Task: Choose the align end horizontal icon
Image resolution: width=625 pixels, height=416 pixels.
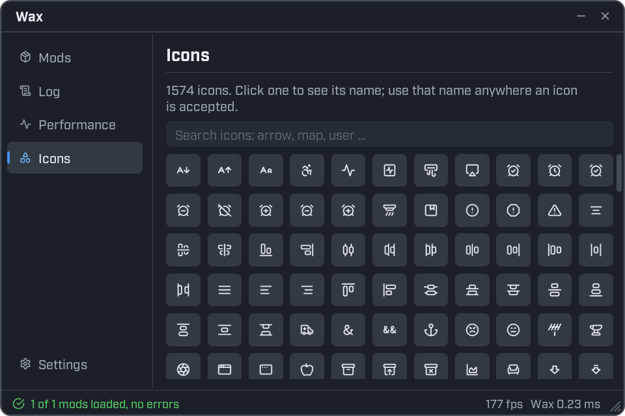Action: [x=266, y=250]
